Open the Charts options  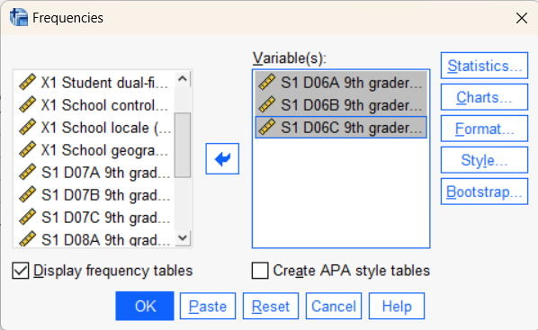(x=484, y=97)
